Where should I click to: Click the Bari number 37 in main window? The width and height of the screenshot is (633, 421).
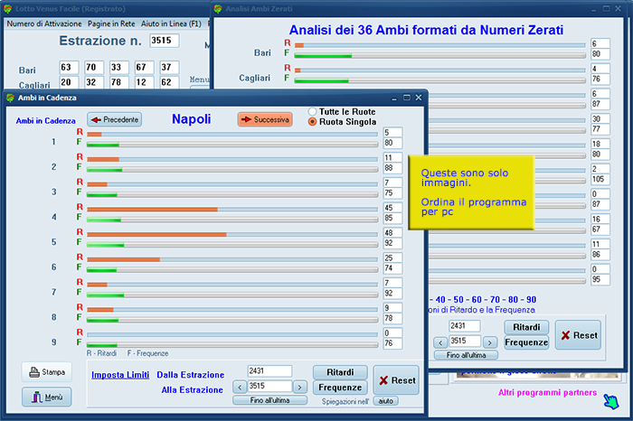pyautogui.click(x=169, y=68)
